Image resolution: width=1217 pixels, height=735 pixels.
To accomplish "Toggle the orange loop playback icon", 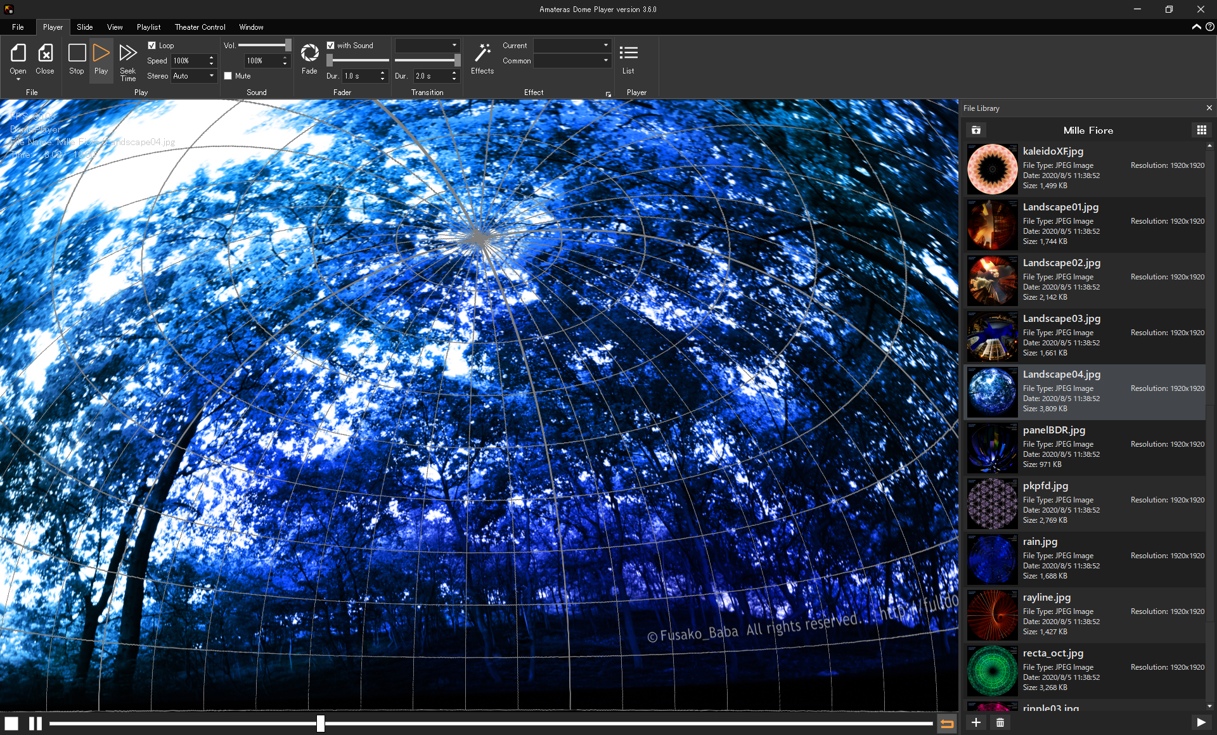I will (x=947, y=724).
